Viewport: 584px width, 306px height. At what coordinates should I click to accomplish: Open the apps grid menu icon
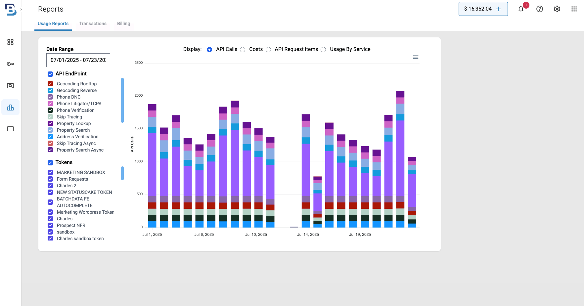point(574,9)
